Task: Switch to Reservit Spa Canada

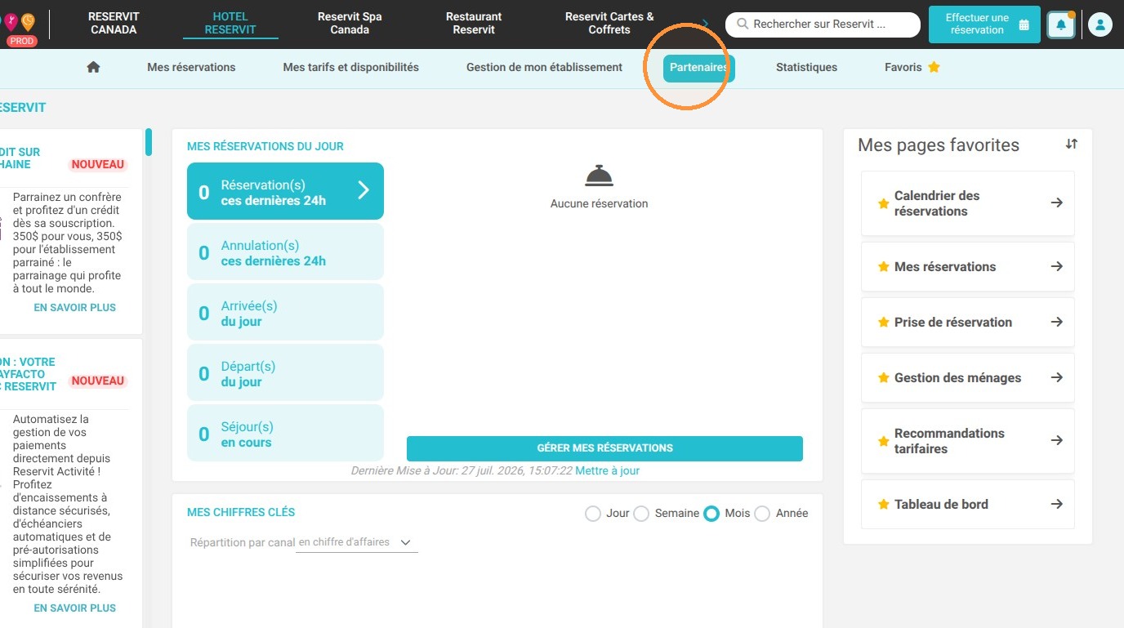Action: [x=350, y=23]
